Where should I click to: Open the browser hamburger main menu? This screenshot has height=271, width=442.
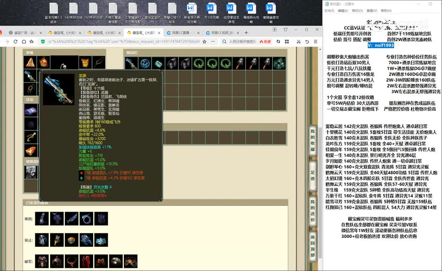[x=315, y=42]
